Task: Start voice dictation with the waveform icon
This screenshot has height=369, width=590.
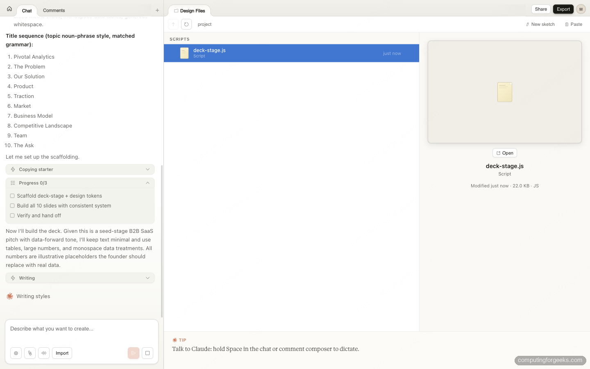Action: (43, 353)
